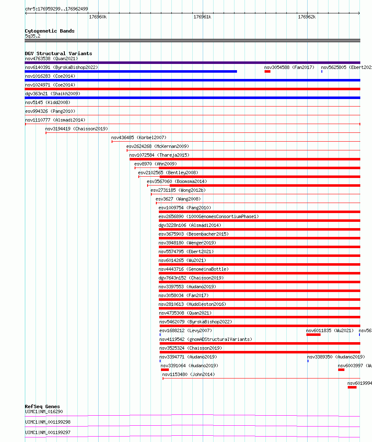Click esv3627 (Wang2008) label

[x=178, y=199]
